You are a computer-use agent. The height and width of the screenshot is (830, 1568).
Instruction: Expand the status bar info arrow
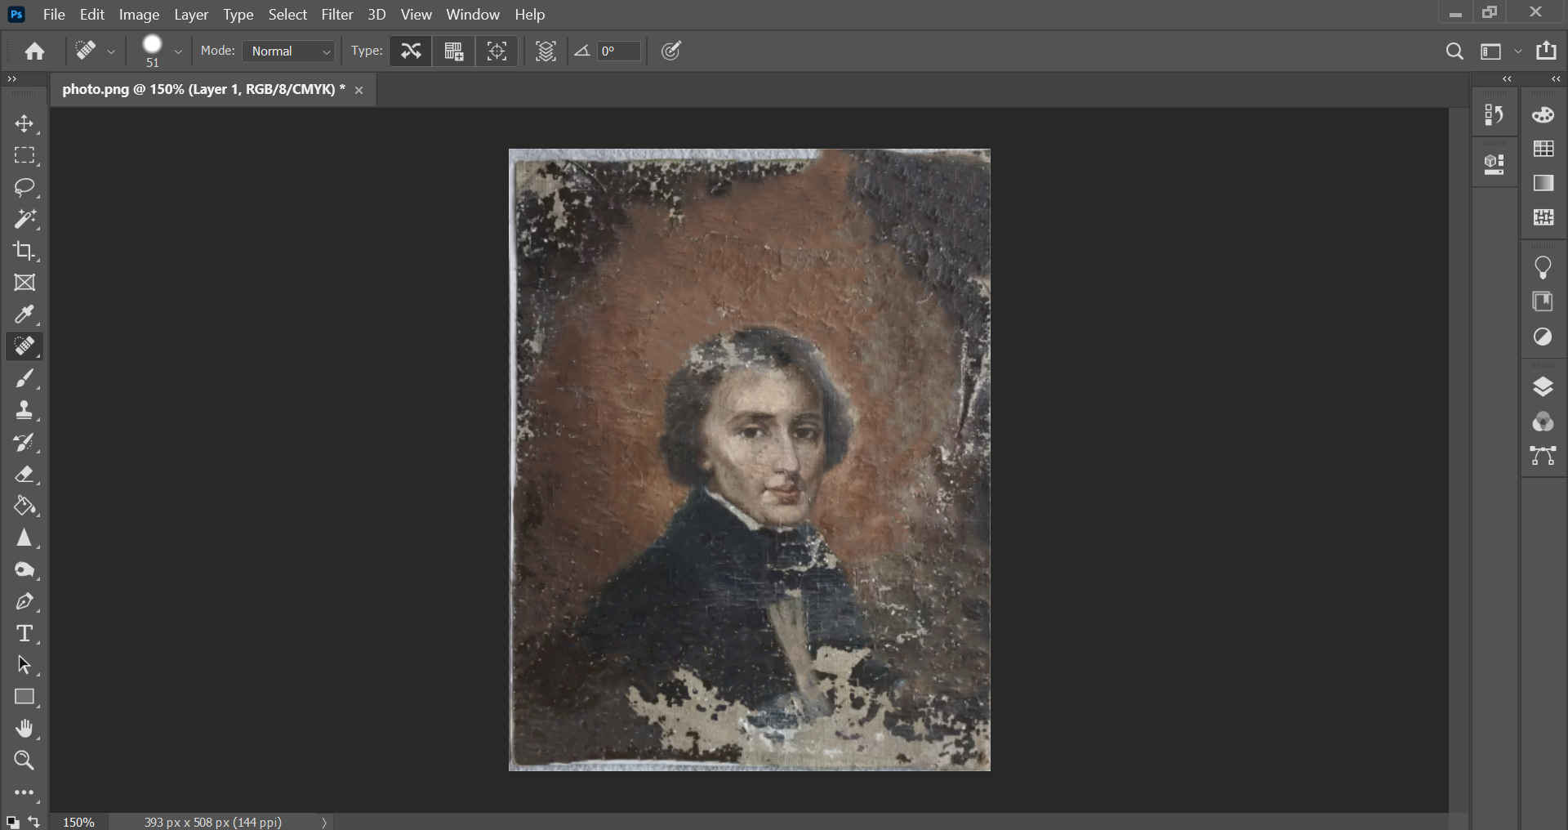(324, 823)
